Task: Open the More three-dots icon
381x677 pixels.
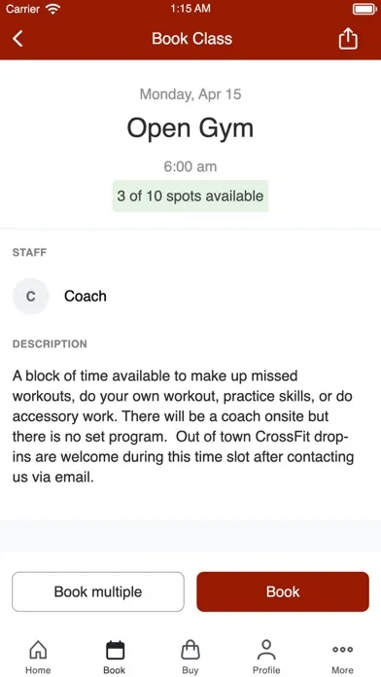Action: (x=342, y=650)
